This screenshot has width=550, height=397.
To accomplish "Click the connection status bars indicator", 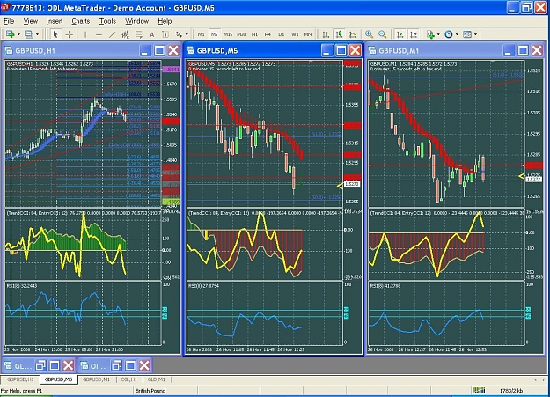I will (x=479, y=390).
